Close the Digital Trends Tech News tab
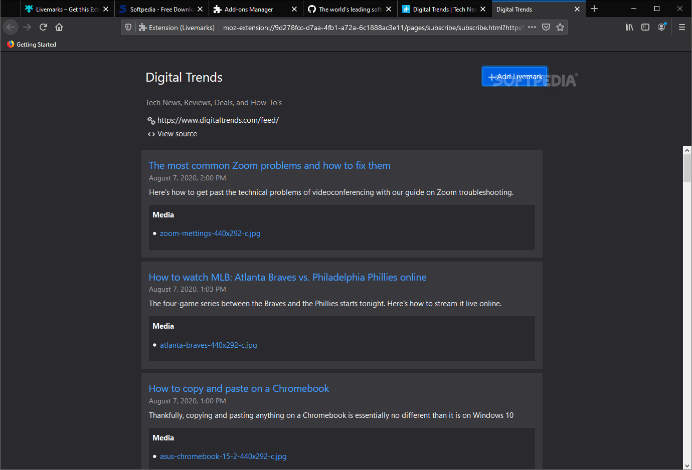Viewport: 692px width, 470px height. point(483,9)
